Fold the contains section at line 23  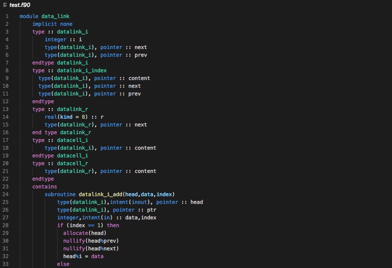tap(15, 187)
